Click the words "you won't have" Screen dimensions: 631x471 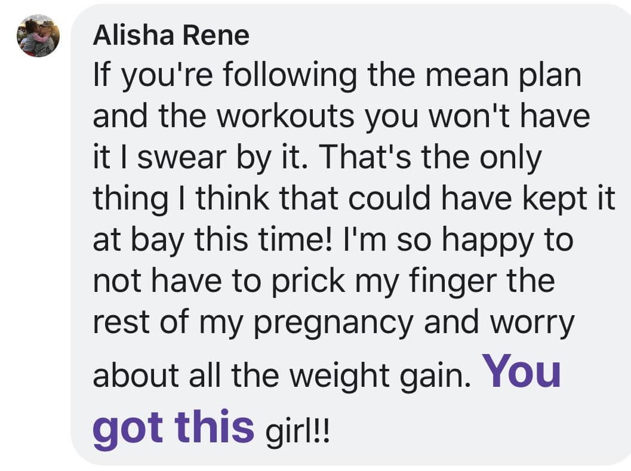(x=477, y=116)
